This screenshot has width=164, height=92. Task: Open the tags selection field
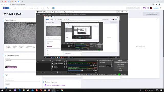[23, 80]
